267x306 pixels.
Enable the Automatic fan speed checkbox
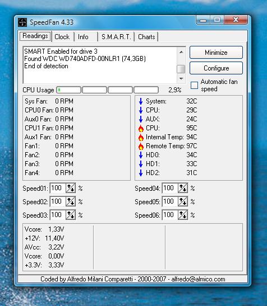coord(194,85)
